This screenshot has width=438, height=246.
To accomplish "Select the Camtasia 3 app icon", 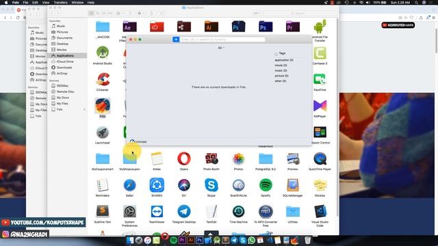I will click(320, 53).
